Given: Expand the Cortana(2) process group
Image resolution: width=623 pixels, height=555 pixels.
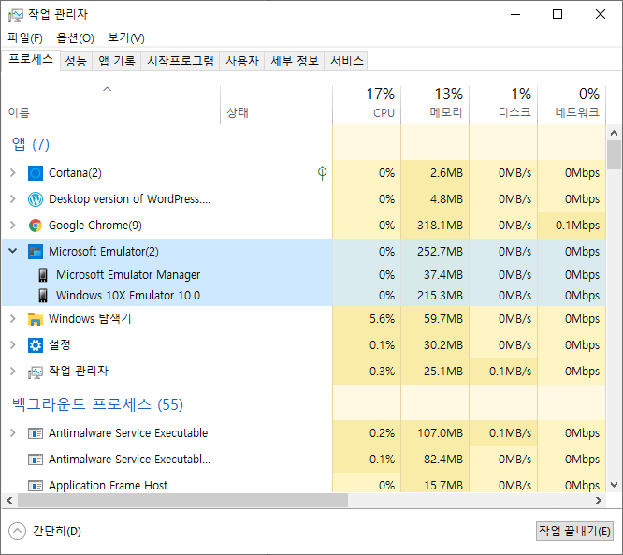Looking at the screenshot, I should (x=13, y=173).
